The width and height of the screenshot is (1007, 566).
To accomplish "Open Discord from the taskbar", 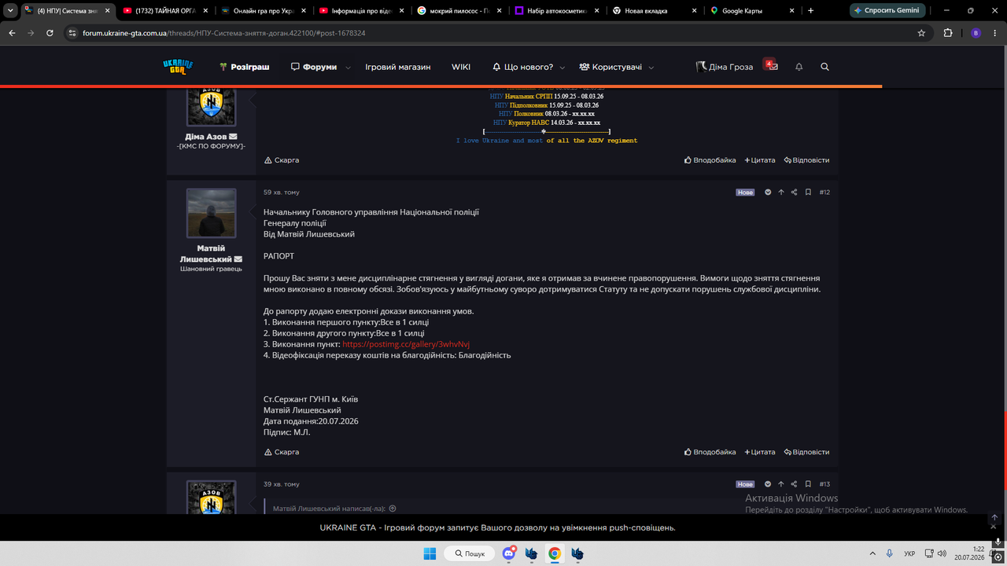I will pyautogui.click(x=509, y=553).
